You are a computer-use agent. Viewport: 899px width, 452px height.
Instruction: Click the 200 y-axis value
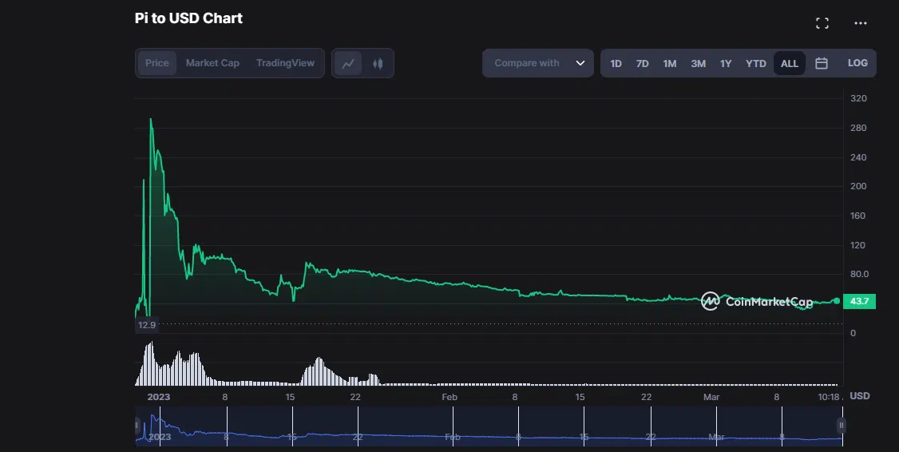point(858,186)
